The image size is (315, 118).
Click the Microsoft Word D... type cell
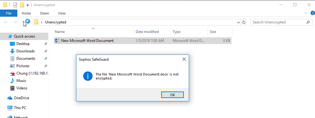(189, 41)
